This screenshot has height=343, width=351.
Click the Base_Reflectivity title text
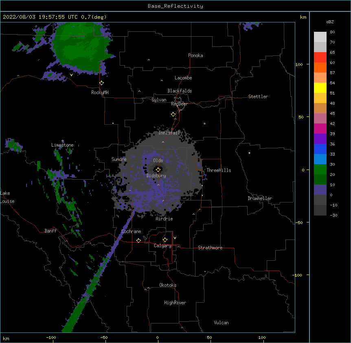pyautogui.click(x=175, y=6)
